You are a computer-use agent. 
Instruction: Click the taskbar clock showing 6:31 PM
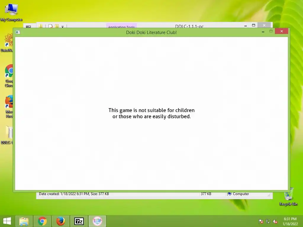[290, 221]
